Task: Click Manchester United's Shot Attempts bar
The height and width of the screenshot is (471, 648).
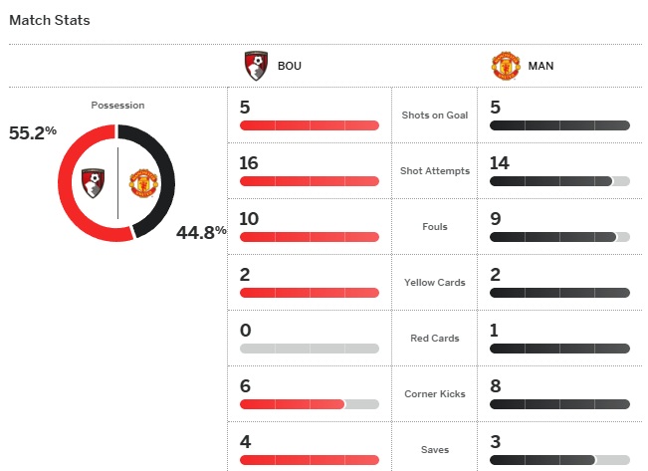Action: [550, 181]
